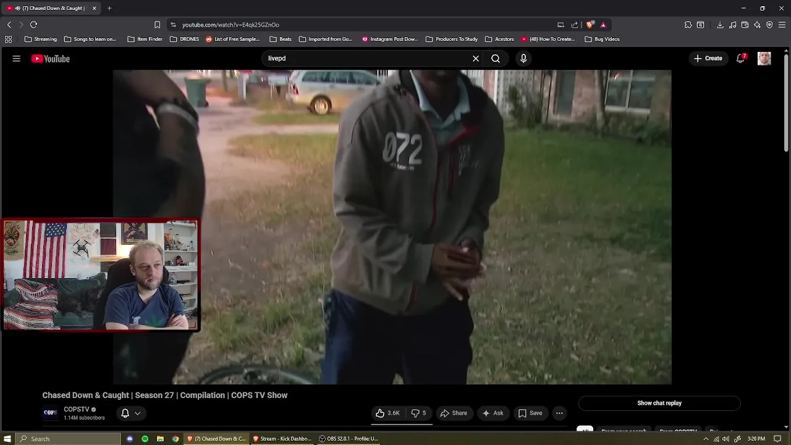This screenshot has width=791, height=445.
Task: Switch to OBS 32.0.1 taskbar window
Action: [x=348, y=439]
